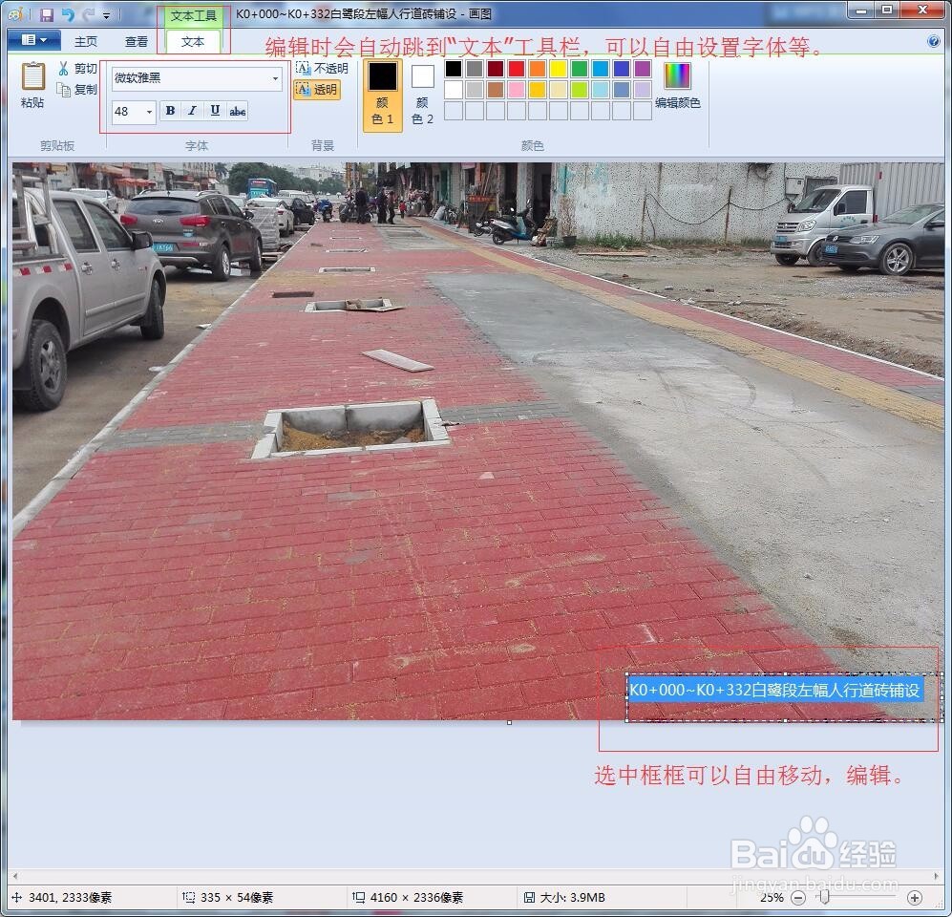The width and height of the screenshot is (952, 917).
Task: Toggle bold formatting
Action: click(x=170, y=111)
